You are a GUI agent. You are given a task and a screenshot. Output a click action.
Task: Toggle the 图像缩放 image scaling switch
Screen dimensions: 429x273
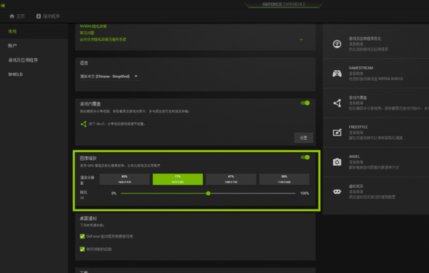click(x=305, y=157)
